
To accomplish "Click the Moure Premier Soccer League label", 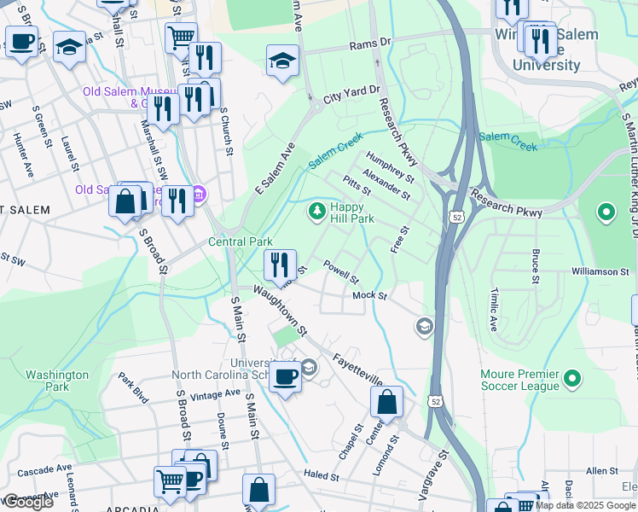I will point(520,380).
